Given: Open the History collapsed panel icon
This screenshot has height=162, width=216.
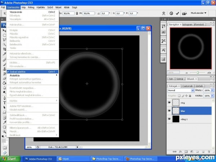Looking at the screenshot, I should [163, 26].
